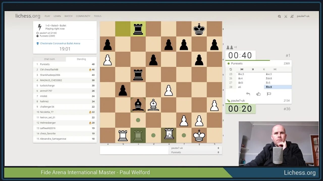The height and width of the screenshot is (181, 323).
Task: Select the highlighted move Rbc8 in the move list
Action: (278, 87)
